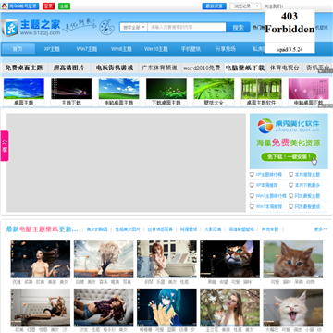Click monitor icon beside XP主题排行榜
Viewport: 333px width, 333px height.
click(252, 175)
